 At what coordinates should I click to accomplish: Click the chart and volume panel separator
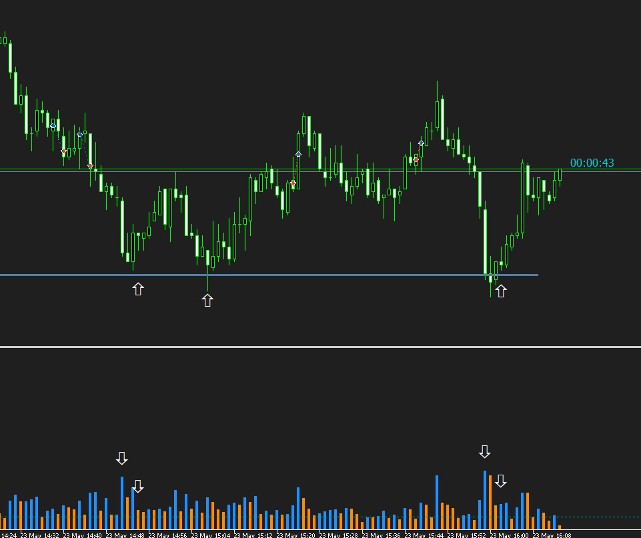(320, 347)
